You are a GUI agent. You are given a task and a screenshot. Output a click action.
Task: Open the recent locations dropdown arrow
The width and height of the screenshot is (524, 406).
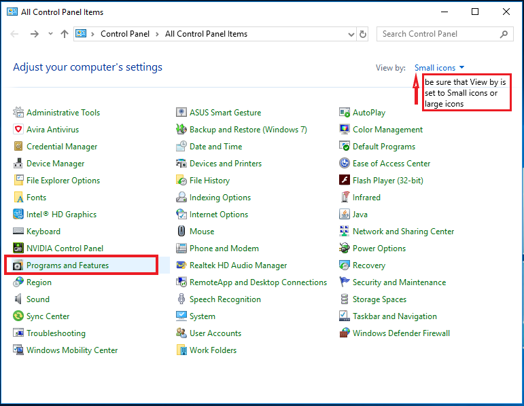click(x=50, y=34)
